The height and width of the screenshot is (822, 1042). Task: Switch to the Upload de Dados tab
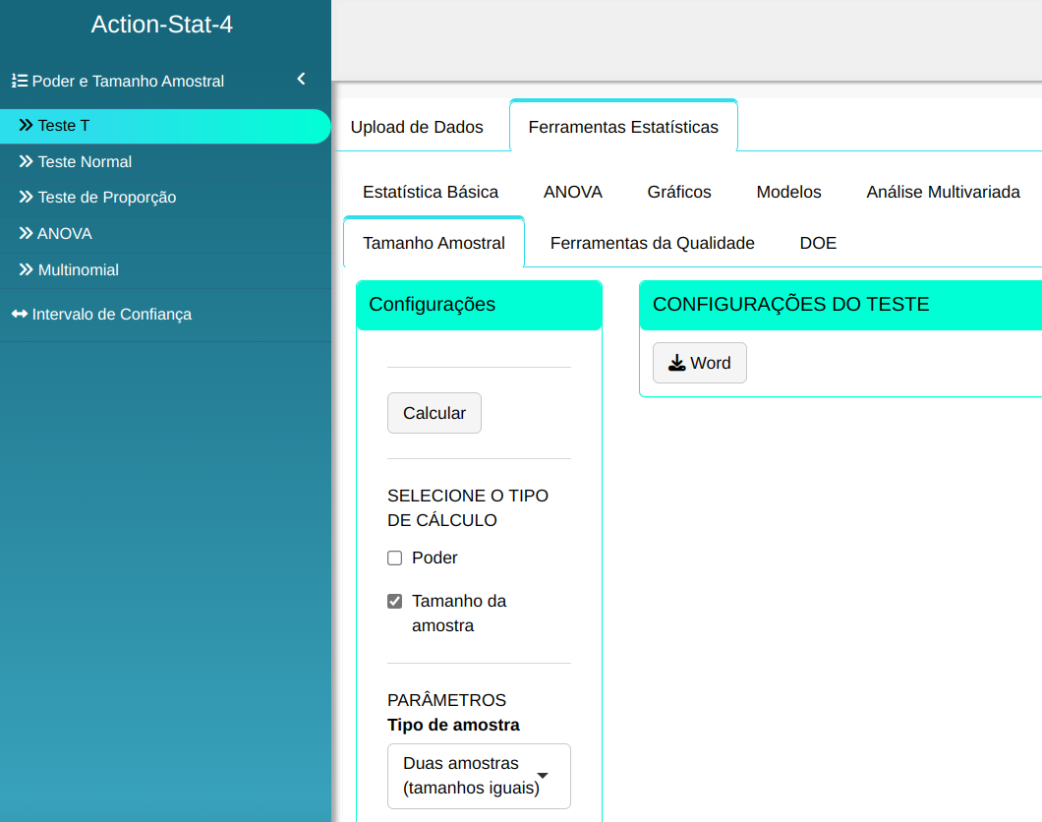pos(417,127)
